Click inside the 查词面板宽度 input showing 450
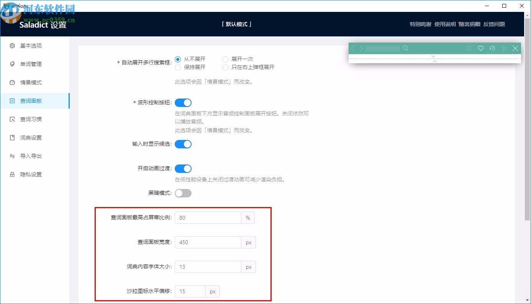Viewport: 531px width, 304px height. [208, 242]
